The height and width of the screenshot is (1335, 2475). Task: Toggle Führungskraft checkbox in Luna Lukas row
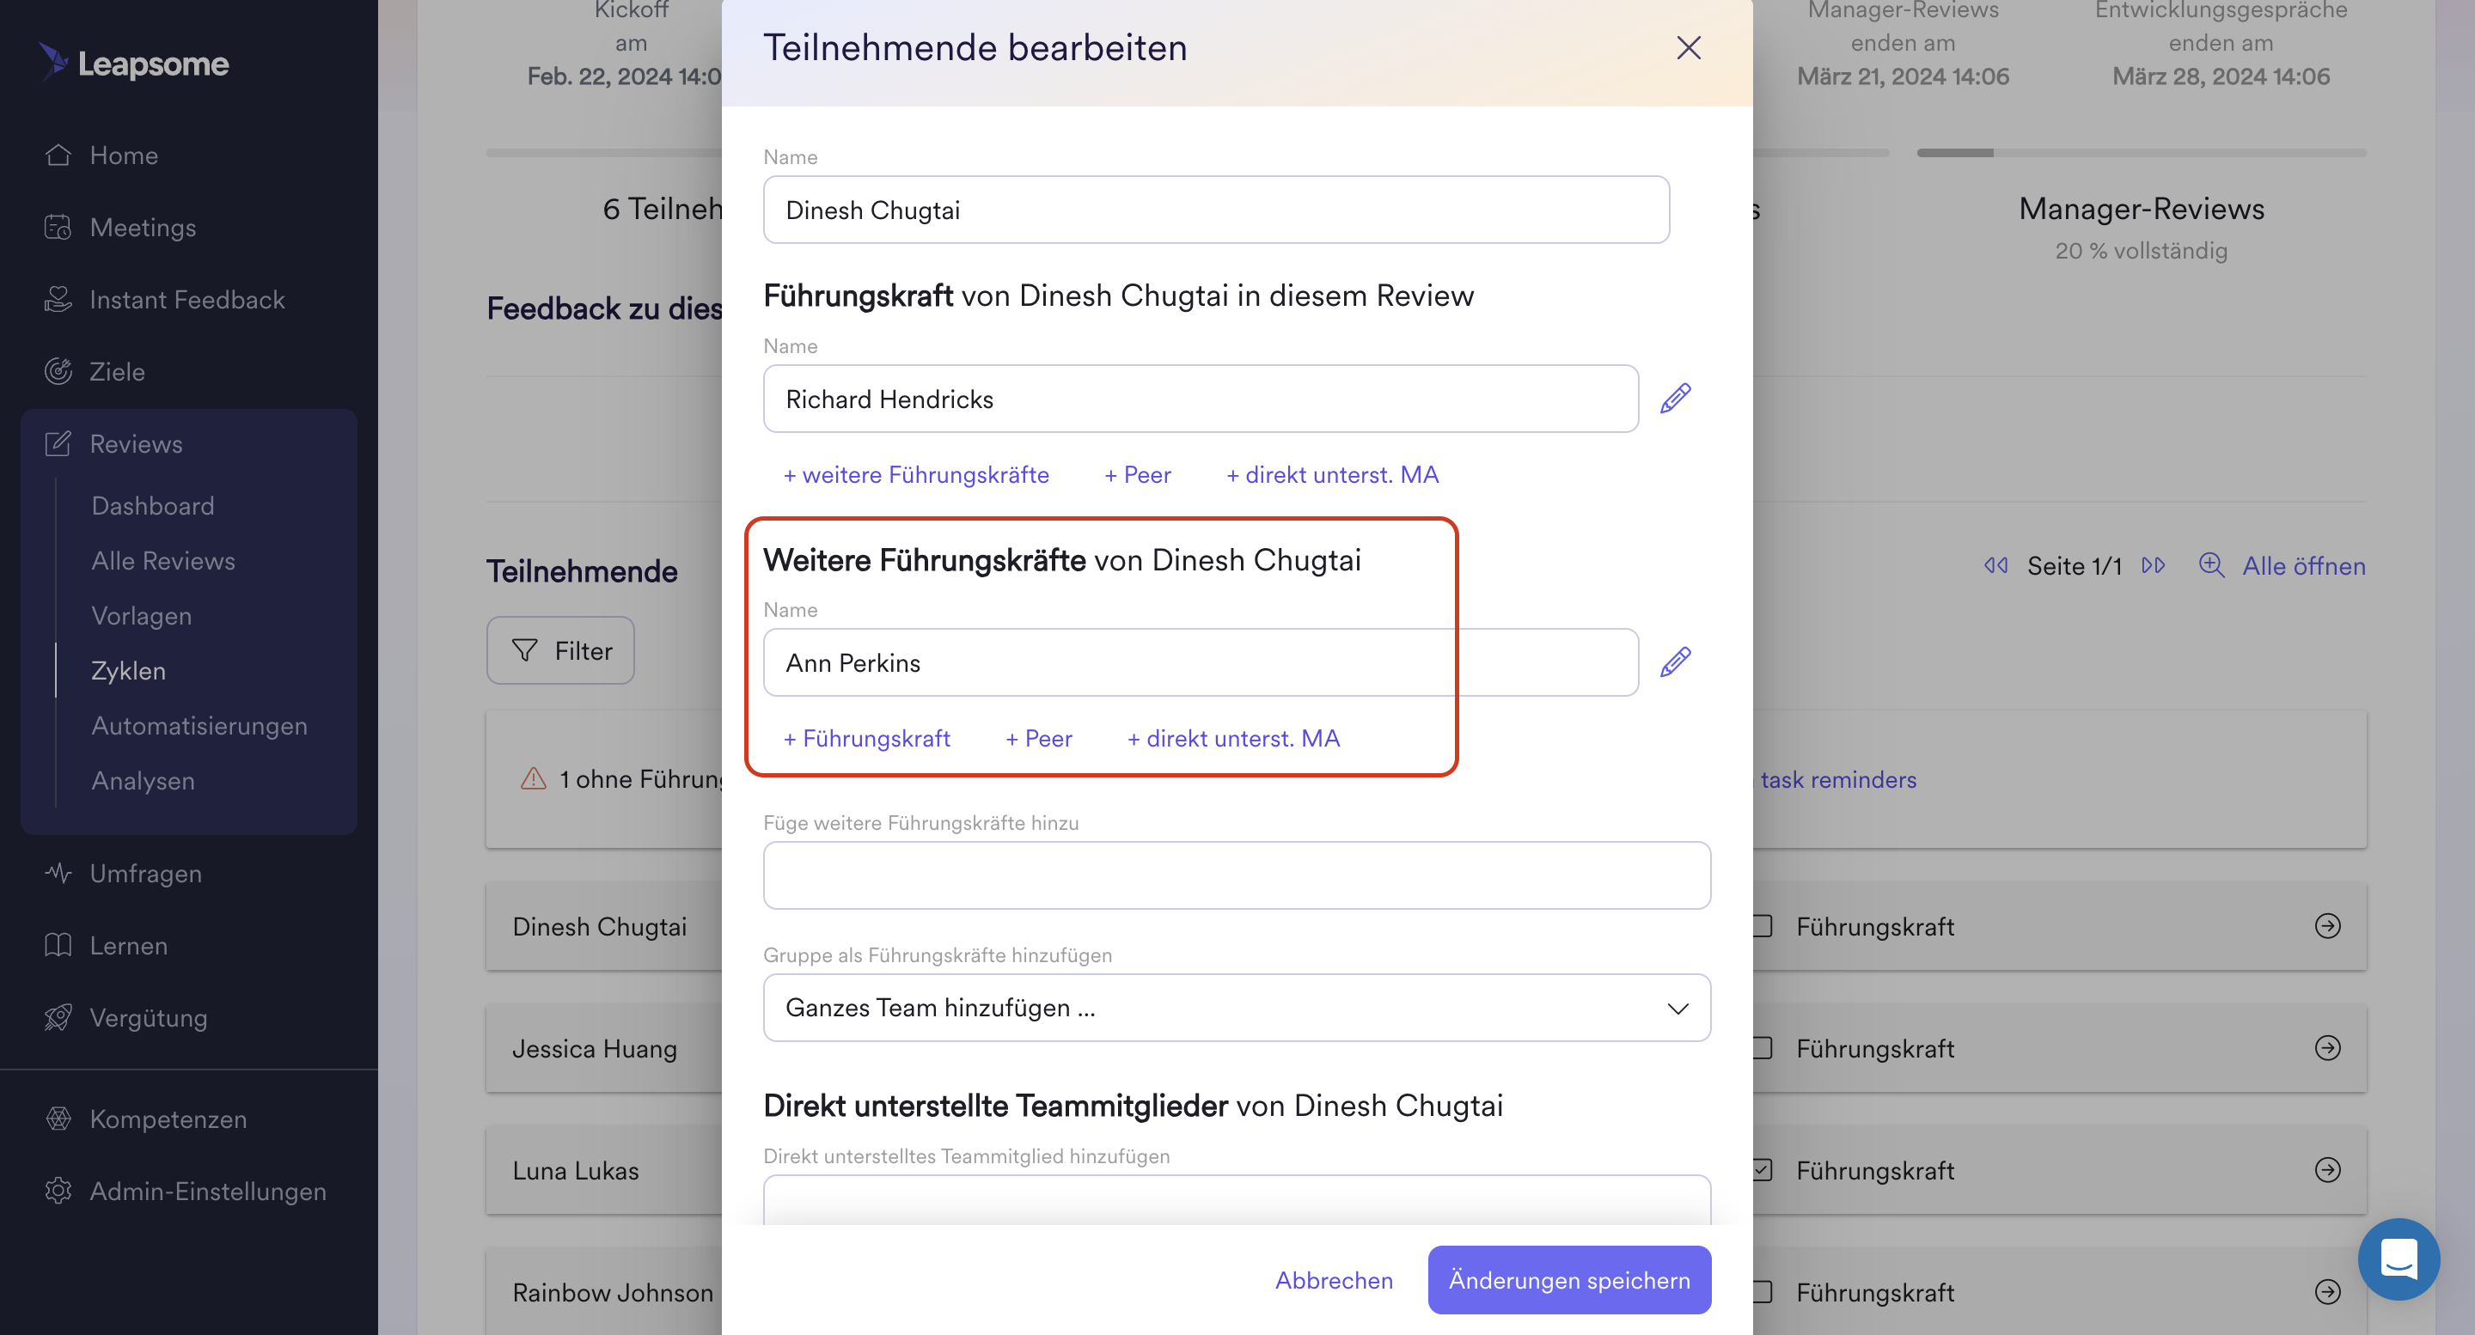(1763, 1170)
